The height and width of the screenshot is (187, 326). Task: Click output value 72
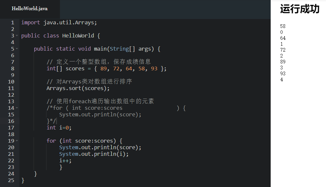coord(283,50)
